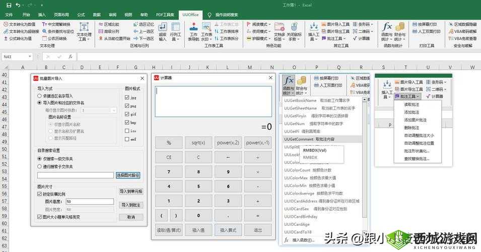Choose UUGetComment function entry
This screenshot has width=481, height=252.
322,139
